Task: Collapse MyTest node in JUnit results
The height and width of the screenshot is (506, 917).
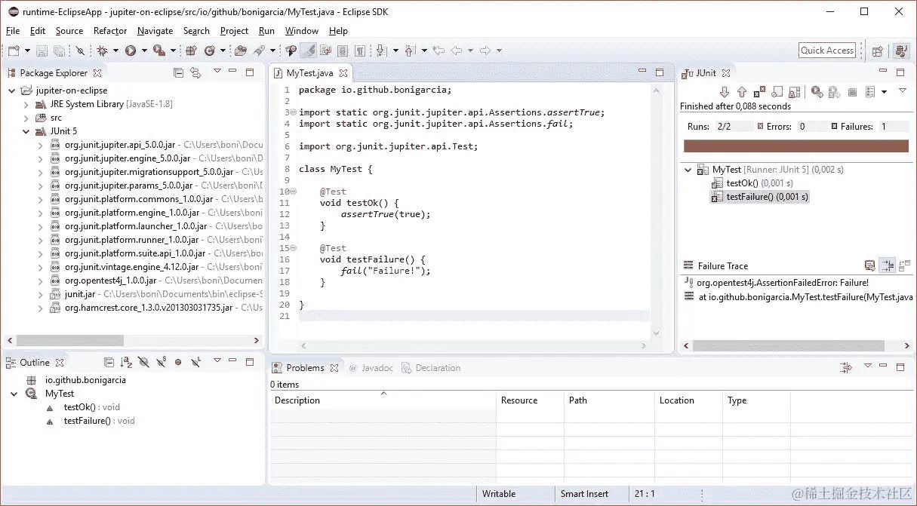Action: 688,170
